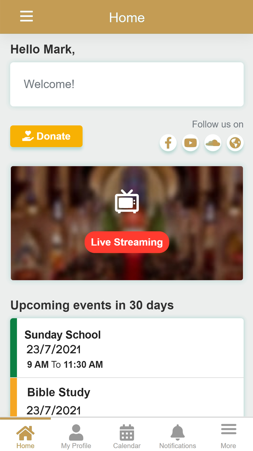Open the Facebook page icon
253x451 pixels.
point(168,143)
